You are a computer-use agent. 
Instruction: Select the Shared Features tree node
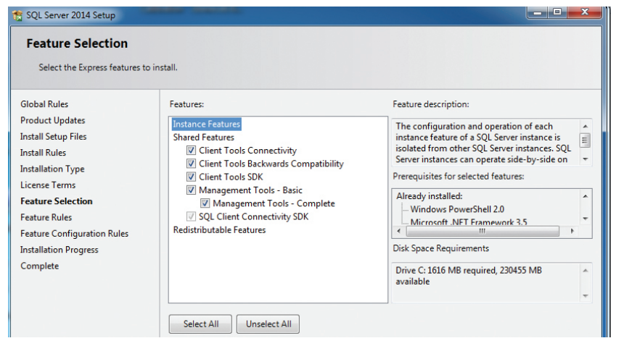pos(203,138)
